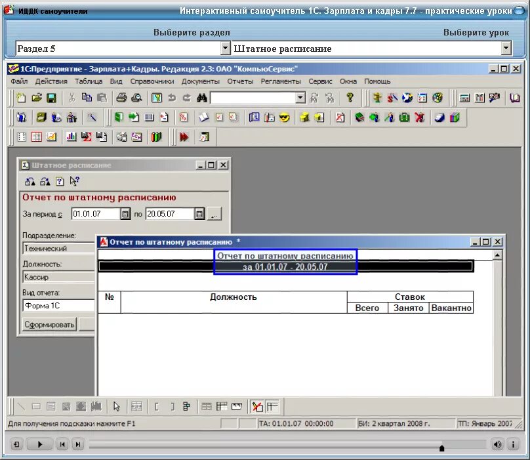This screenshot has height=460, width=530.
Task: Click the Print icon in toolbar
Action: (122, 98)
